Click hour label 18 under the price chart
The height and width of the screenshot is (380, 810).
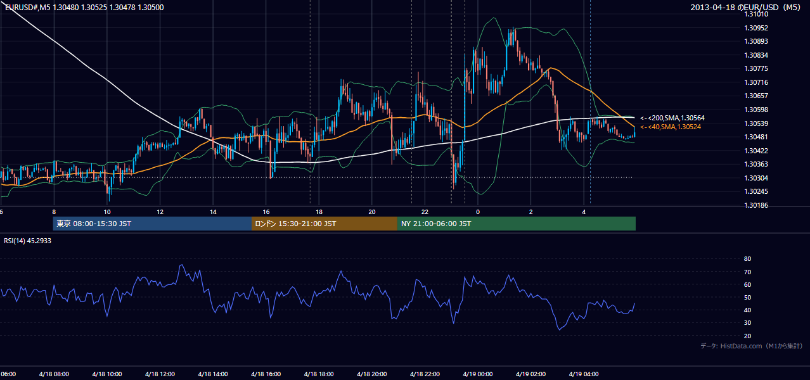(x=319, y=212)
